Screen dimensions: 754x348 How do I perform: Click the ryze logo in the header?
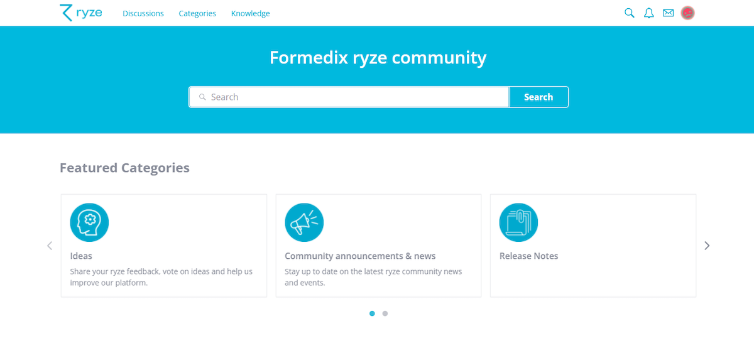81,13
